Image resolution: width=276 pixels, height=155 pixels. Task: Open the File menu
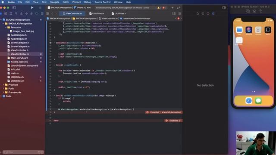point(20,2)
